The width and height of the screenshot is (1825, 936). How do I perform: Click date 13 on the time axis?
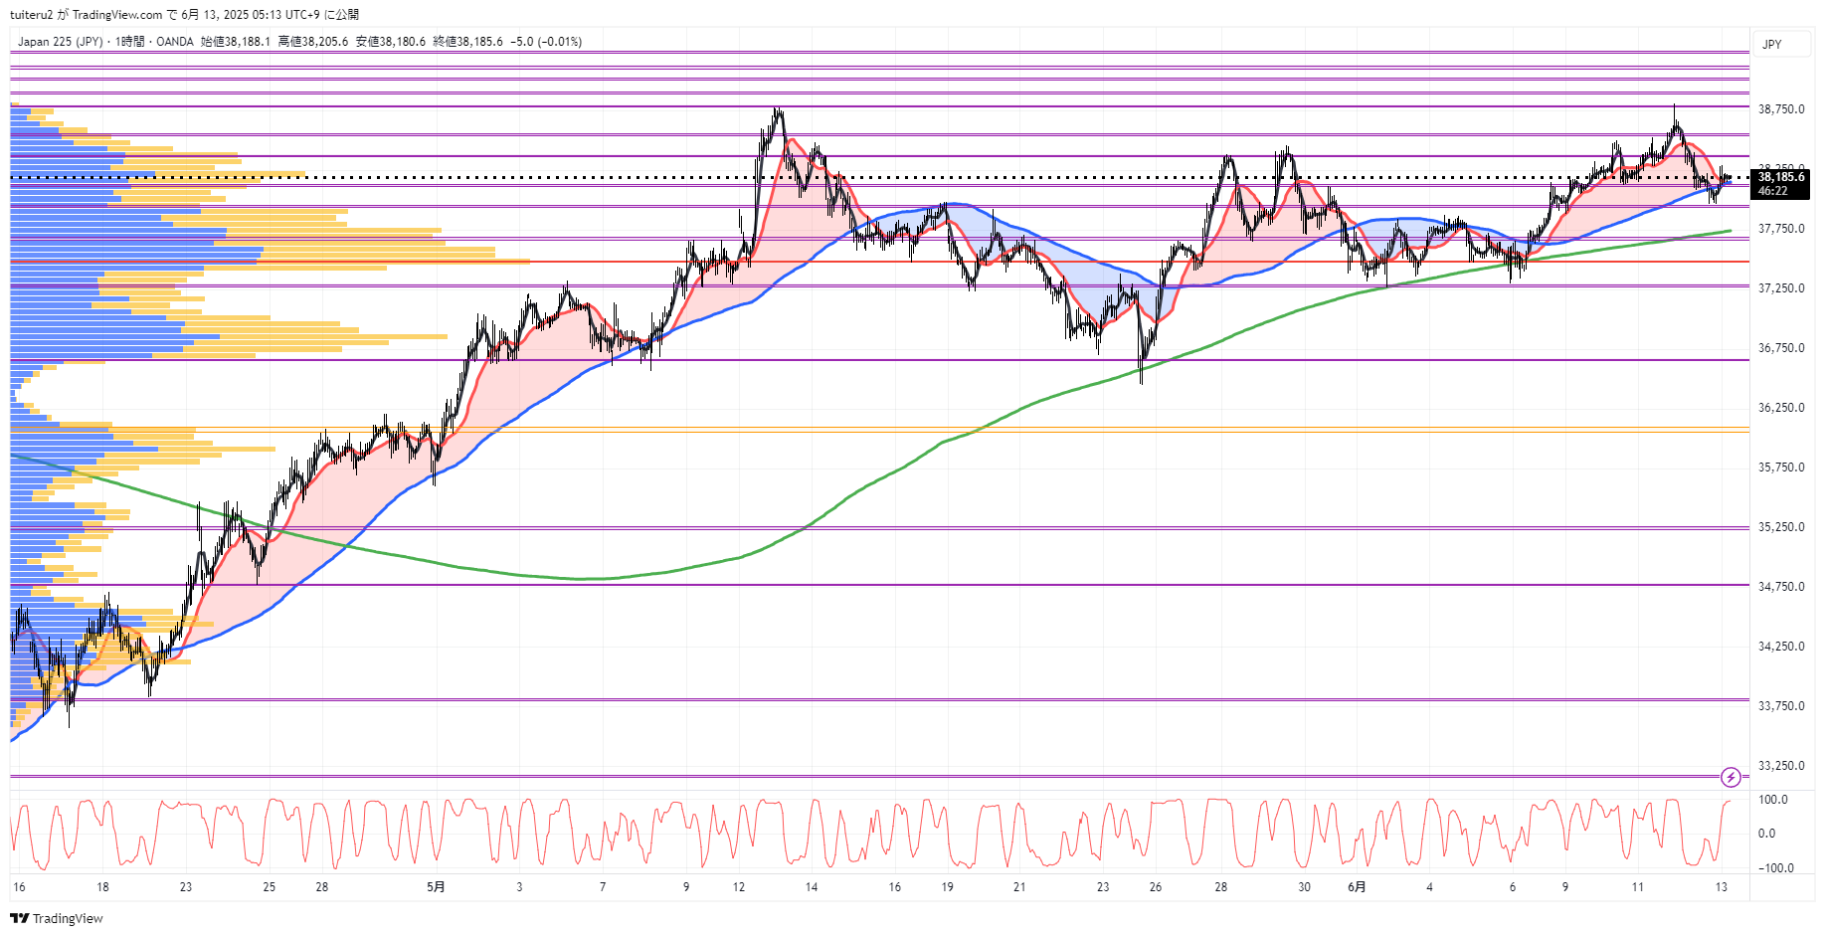coord(1721,887)
